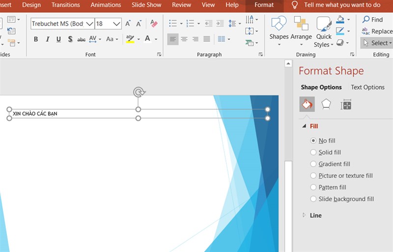
Task: Apply Shape Outline from ribbon
Action: pos(340,31)
